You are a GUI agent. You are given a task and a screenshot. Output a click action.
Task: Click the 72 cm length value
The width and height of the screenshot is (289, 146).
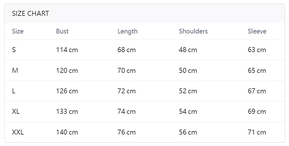[126, 91]
